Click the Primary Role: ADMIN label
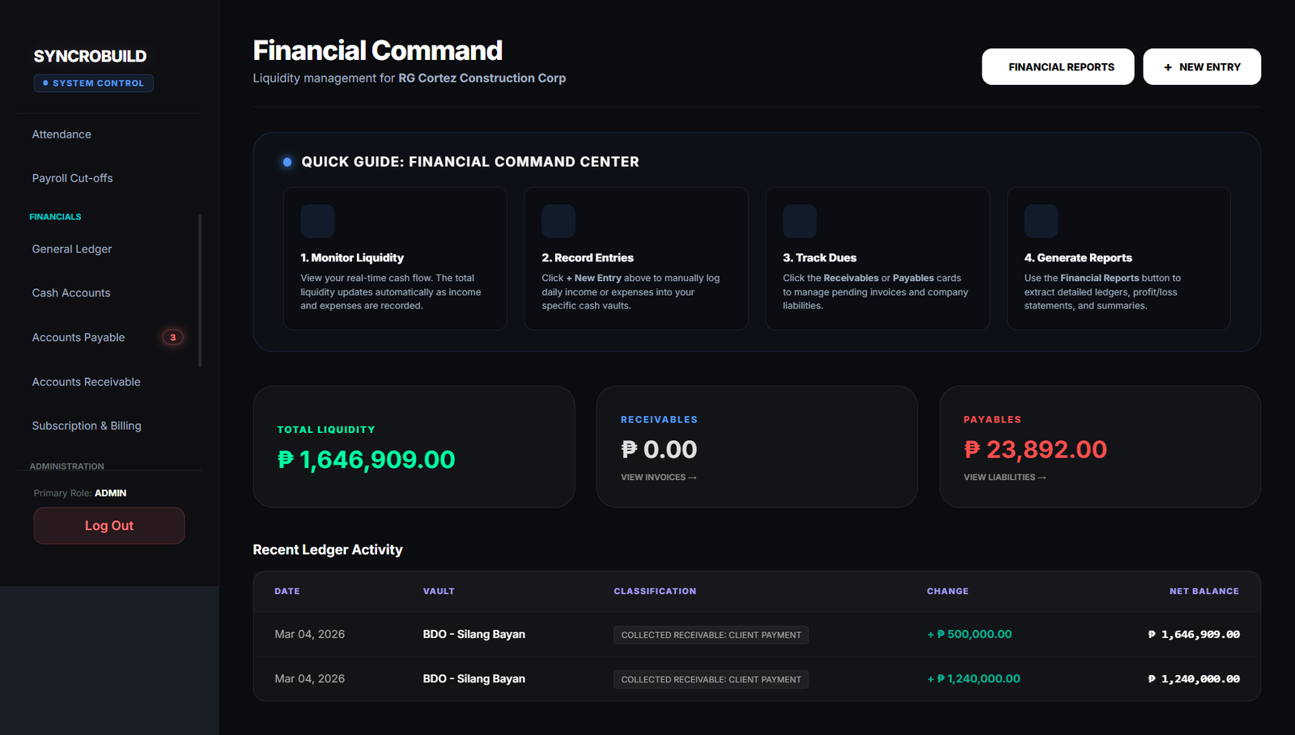 pyautogui.click(x=80, y=493)
